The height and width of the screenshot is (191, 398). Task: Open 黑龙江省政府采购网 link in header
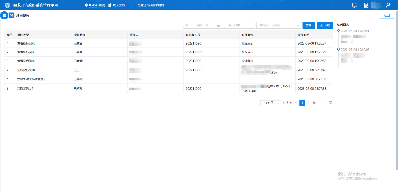pyautogui.click(x=151, y=5)
